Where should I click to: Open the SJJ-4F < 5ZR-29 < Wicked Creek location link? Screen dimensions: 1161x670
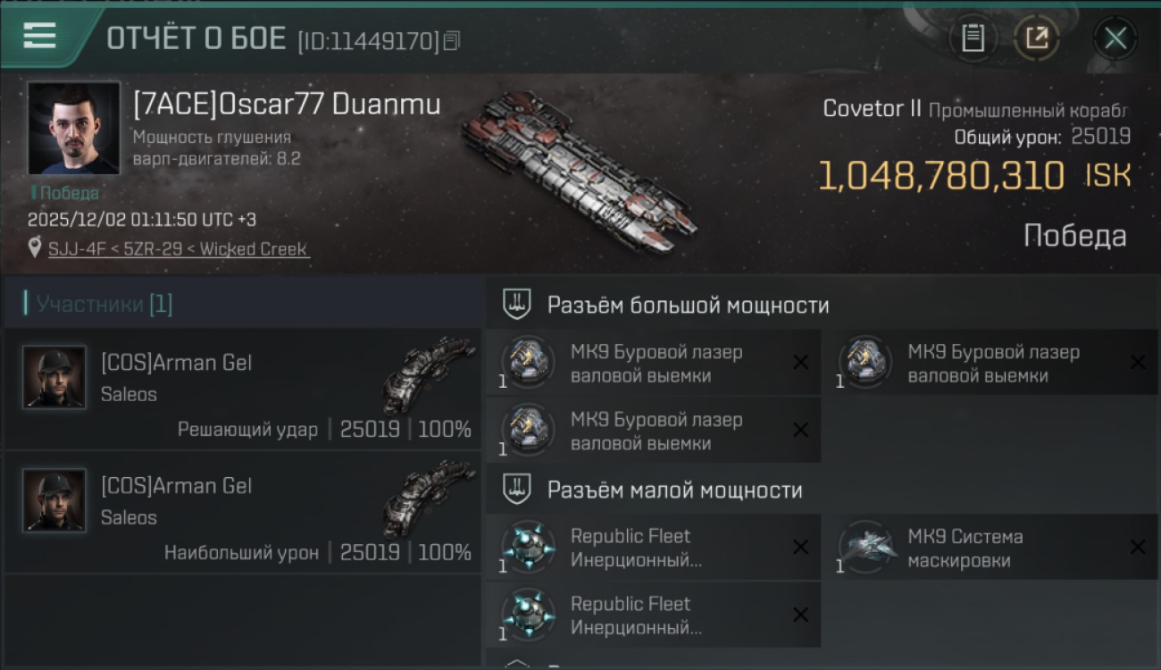179,249
